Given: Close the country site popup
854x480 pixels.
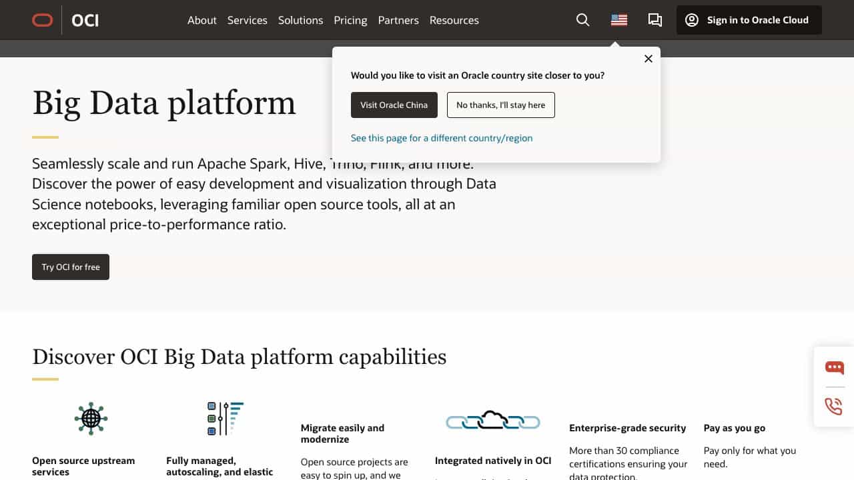Looking at the screenshot, I should pyautogui.click(x=649, y=59).
